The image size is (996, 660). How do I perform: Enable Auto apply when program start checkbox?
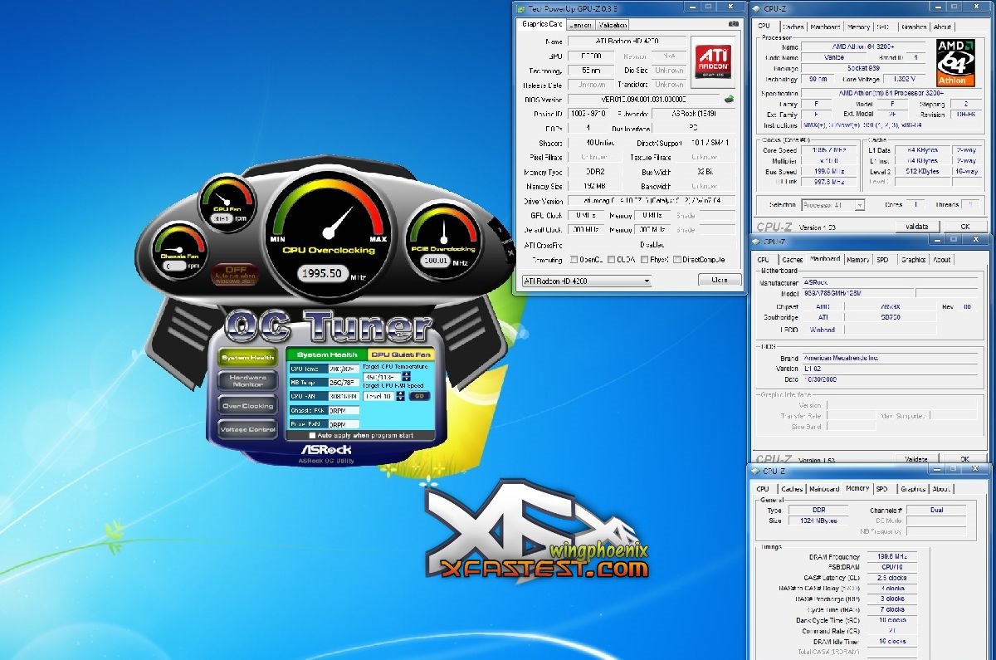[x=312, y=435]
